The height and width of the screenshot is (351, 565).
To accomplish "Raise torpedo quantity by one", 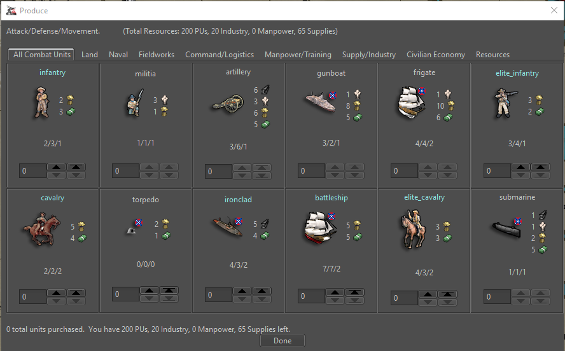I will pos(150,291).
